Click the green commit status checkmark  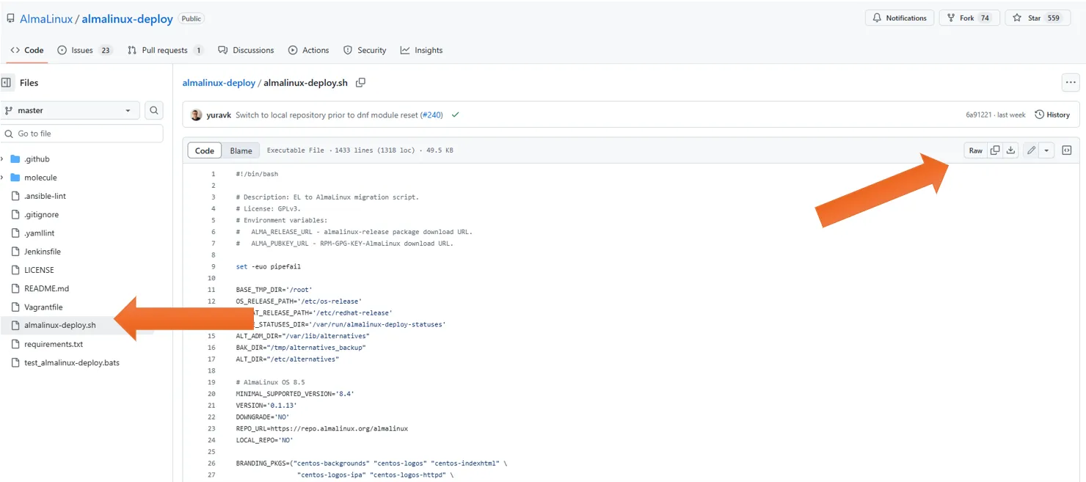(x=456, y=115)
